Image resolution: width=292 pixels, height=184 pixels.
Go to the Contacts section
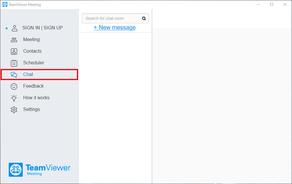click(x=32, y=51)
